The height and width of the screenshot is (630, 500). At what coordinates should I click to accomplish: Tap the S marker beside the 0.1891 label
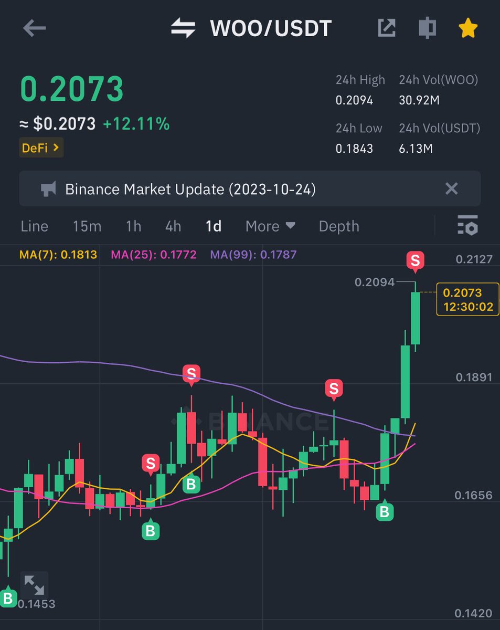pyautogui.click(x=334, y=390)
